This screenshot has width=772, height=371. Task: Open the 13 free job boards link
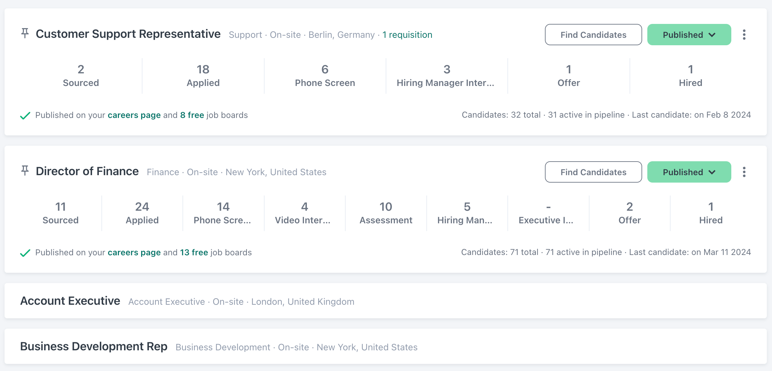coord(194,252)
